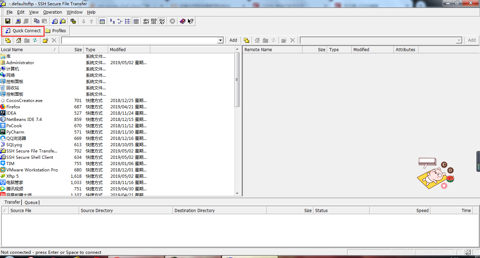Refresh the local file list
The image size is (480, 258).
click(x=35, y=40)
